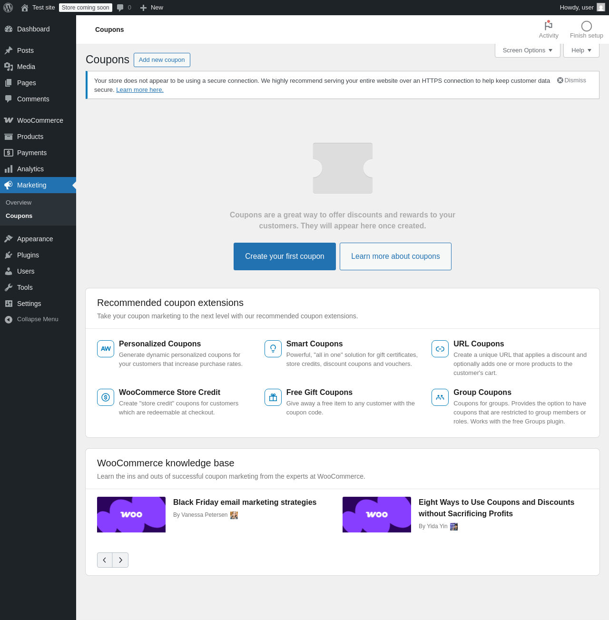Expand the Help dropdown tab

(581, 50)
